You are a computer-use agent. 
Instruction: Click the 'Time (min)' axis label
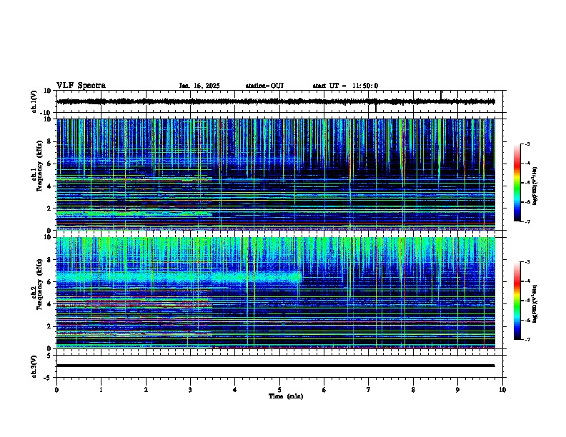286,396
